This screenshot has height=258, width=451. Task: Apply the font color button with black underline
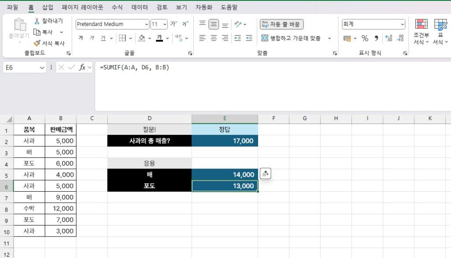159,38
